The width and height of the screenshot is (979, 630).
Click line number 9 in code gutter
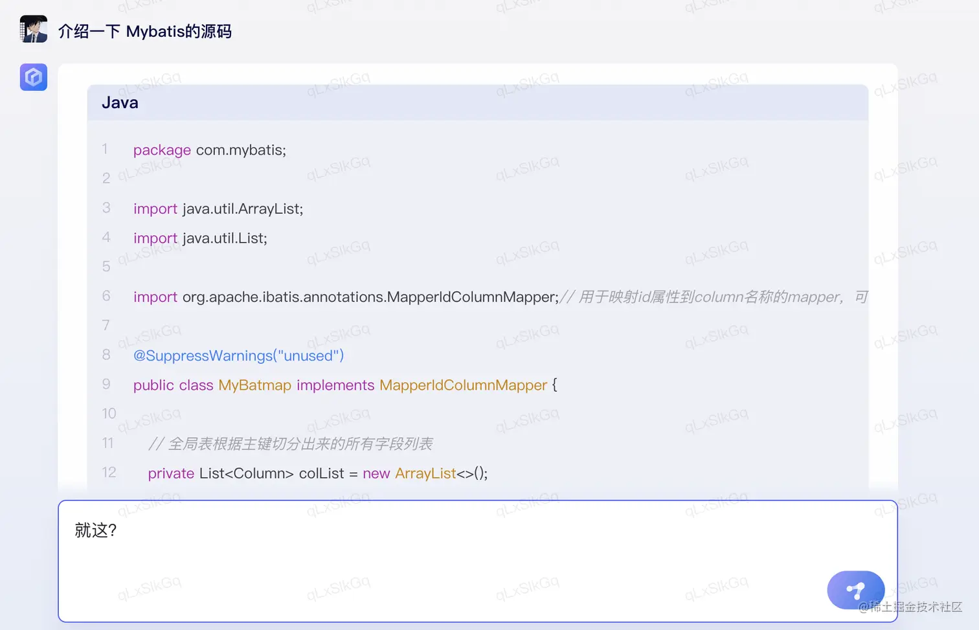pos(106,384)
